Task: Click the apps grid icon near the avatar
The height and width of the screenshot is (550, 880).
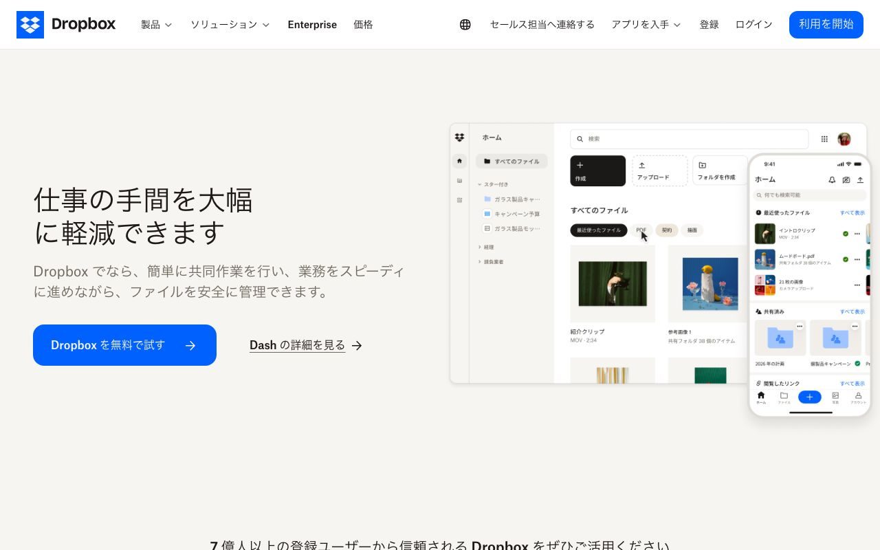Action: [824, 139]
